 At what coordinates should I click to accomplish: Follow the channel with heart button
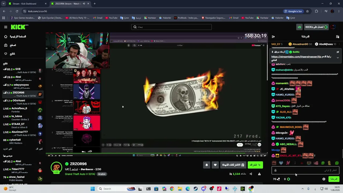215,165
